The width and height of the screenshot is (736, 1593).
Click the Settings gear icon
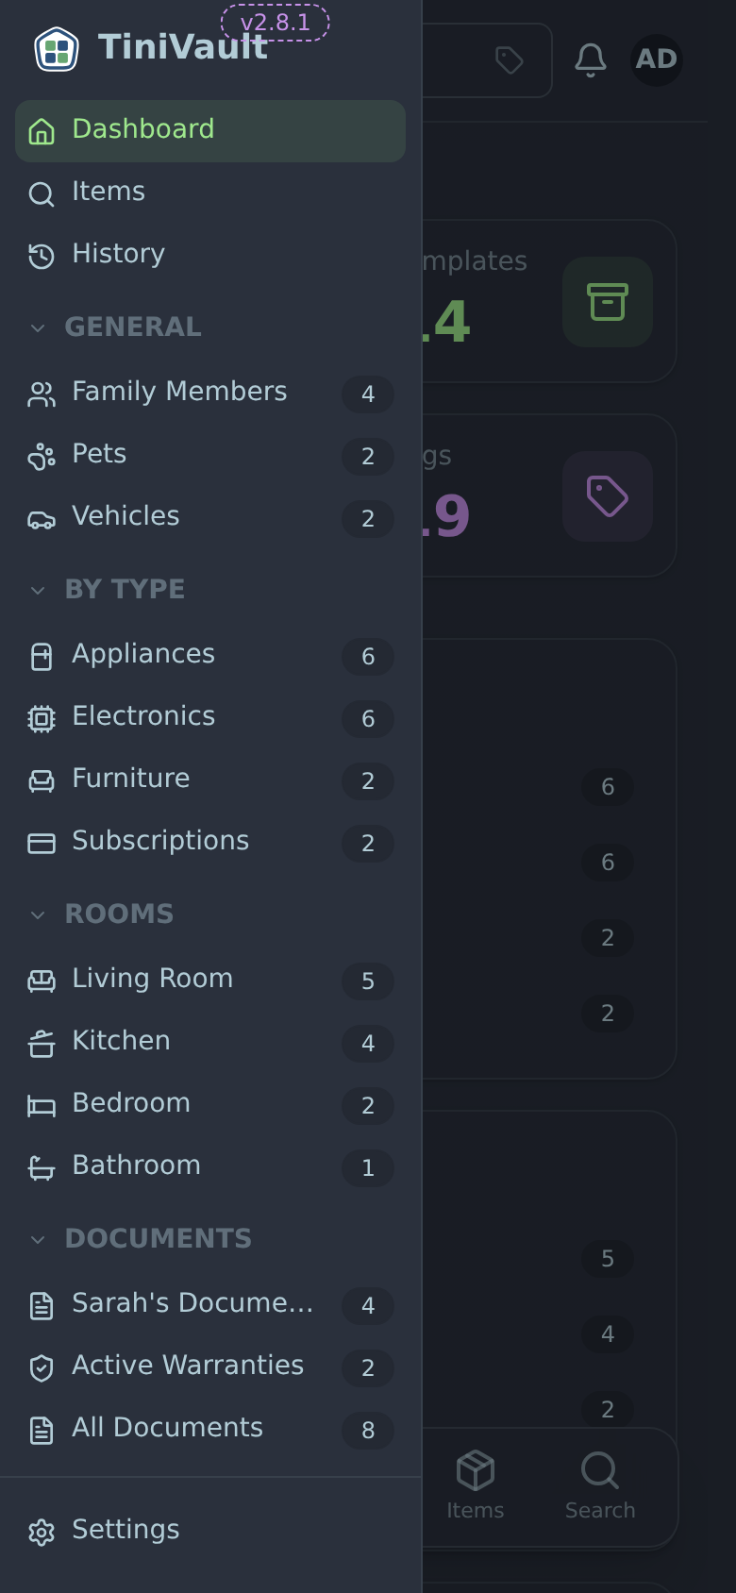42,1533
